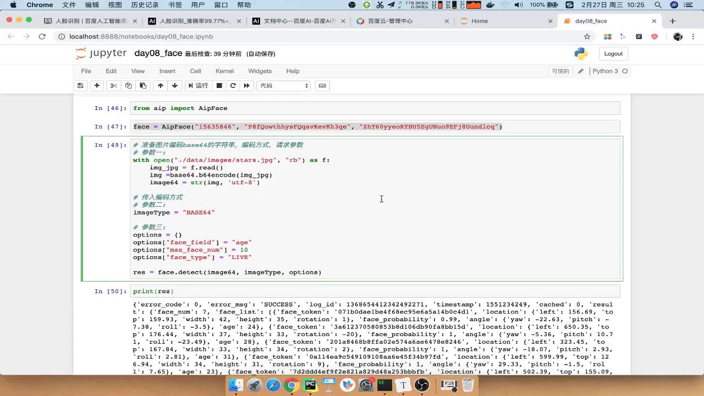Image resolution: width=704 pixels, height=396 pixels.
Task: Click the Logout button
Action: click(x=613, y=53)
